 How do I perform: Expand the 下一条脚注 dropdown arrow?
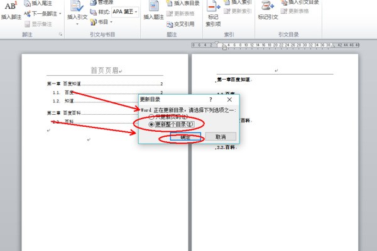point(60,13)
